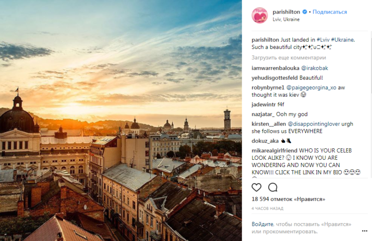The height and width of the screenshot is (241, 372).
Task: View the 18 594 likes list
Action: (288, 199)
